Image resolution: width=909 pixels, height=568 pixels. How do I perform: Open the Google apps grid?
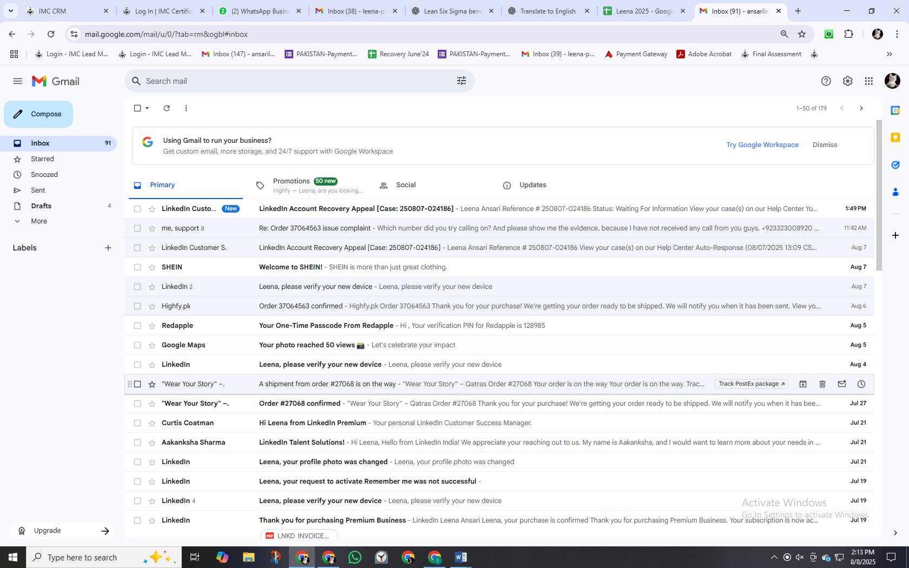tap(869, 81)
